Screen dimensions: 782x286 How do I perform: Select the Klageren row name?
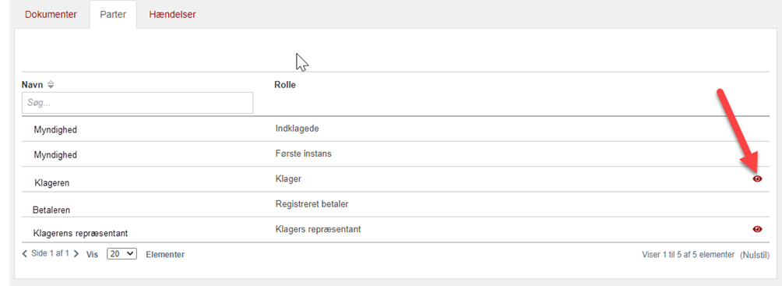point(52,182)
